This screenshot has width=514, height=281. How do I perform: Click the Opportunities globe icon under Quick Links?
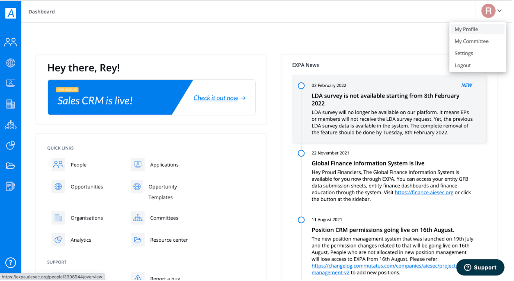coord(58,187)
